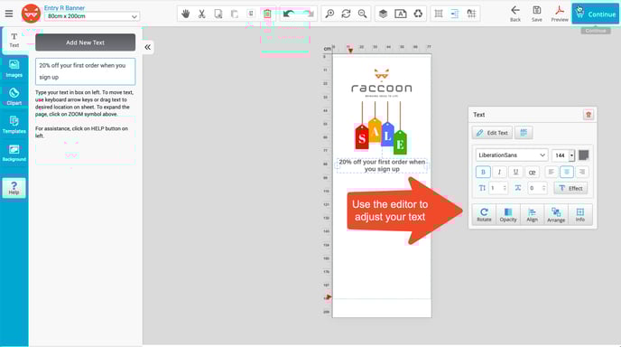Click the Help button in sidebar
621x347 pixels.
coord(14,188)
